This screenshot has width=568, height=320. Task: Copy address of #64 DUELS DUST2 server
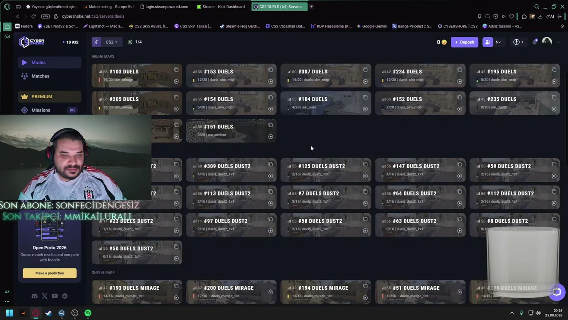460,192
